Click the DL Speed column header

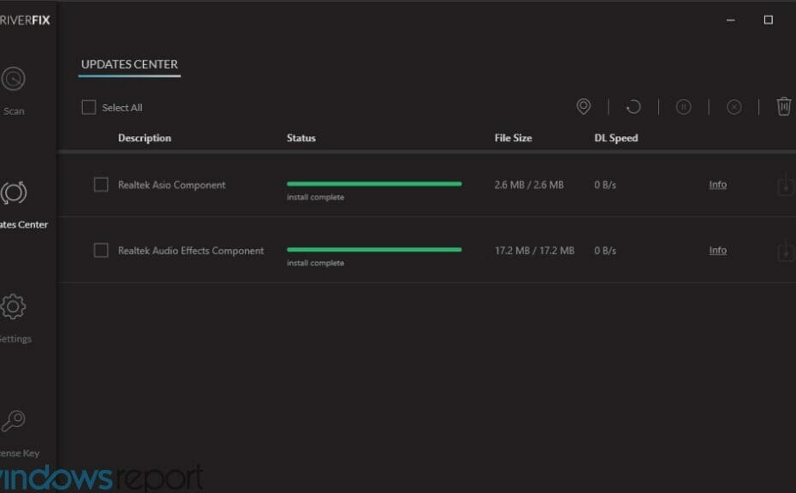point(616,138)
